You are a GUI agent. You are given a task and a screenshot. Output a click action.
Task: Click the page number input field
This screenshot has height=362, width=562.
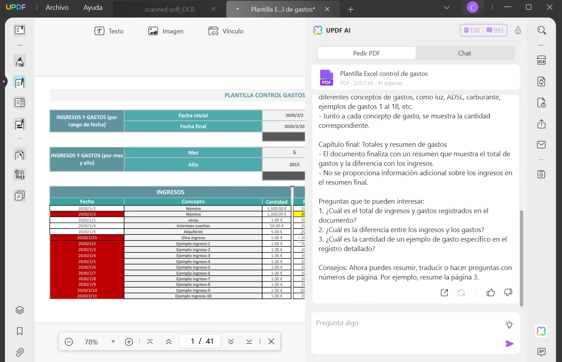point(200,341)
